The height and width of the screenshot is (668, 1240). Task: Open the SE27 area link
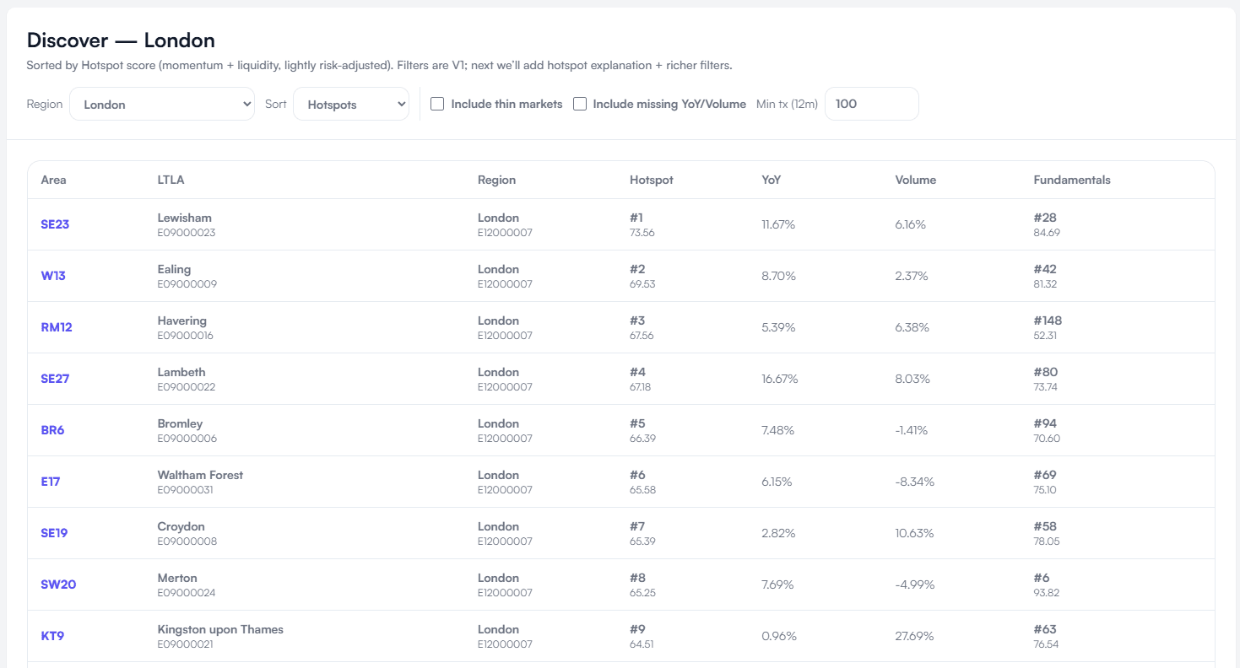[55, 379]
